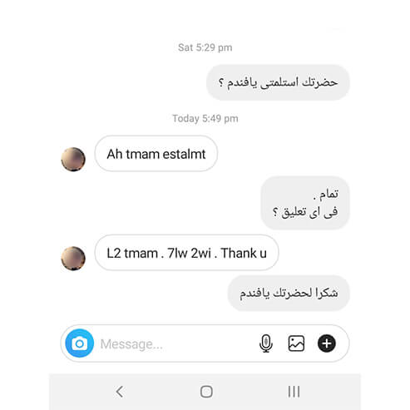Viewport: 410px width, 410px height.
Task: Tap the 'Sat 5:29 pm' timestamp
Action: 205,47
